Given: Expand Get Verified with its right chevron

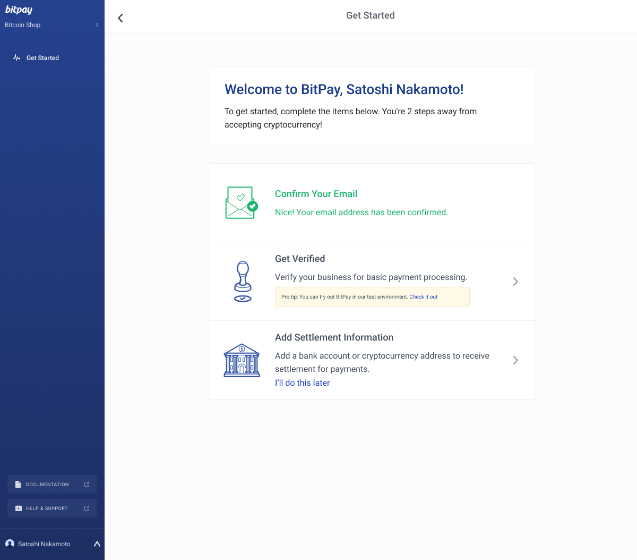Looking at the screenshot, I should tap(515, 282).
